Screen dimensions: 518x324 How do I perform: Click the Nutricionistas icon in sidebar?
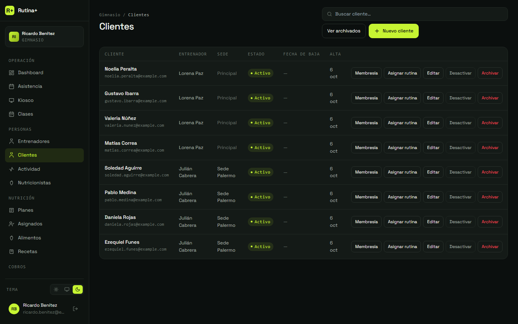point(12,183)
